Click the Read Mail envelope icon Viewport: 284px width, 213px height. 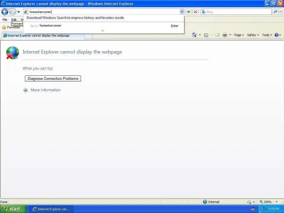tap(217, 35)
